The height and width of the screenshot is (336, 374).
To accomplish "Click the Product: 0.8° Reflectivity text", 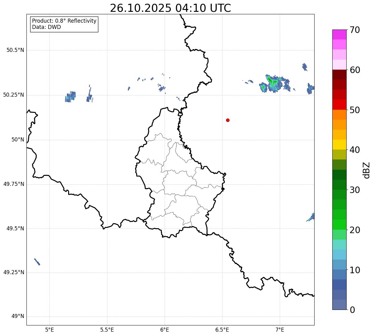I will (64, 21).
